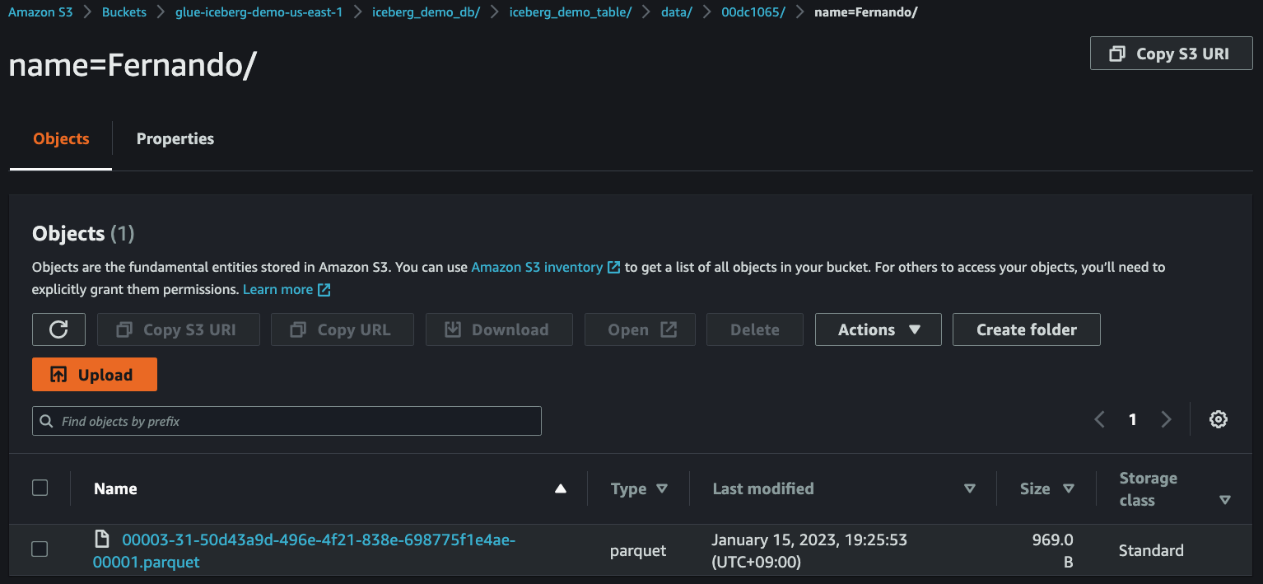Image resolution: width=1263 pixels, height=584 pixels.
Task: Click top-right Copy S3 URI button
Action: (x=1171, y=54)
